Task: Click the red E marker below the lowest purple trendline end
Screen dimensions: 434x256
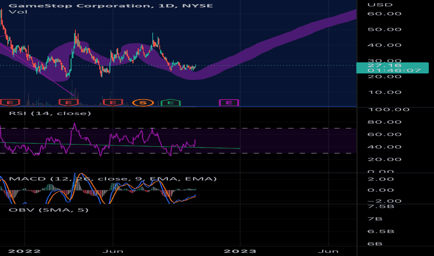Action: point(68,103)
